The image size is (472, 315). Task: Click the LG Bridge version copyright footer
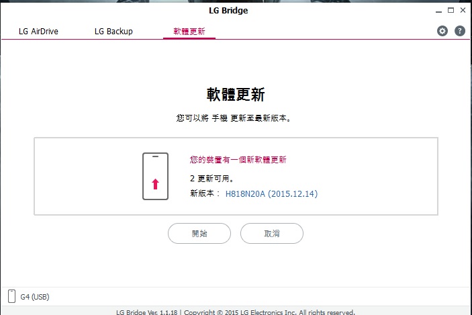236,312
